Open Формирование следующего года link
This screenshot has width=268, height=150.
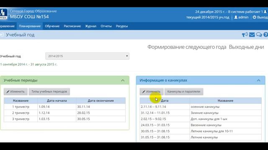coord(187,47)
